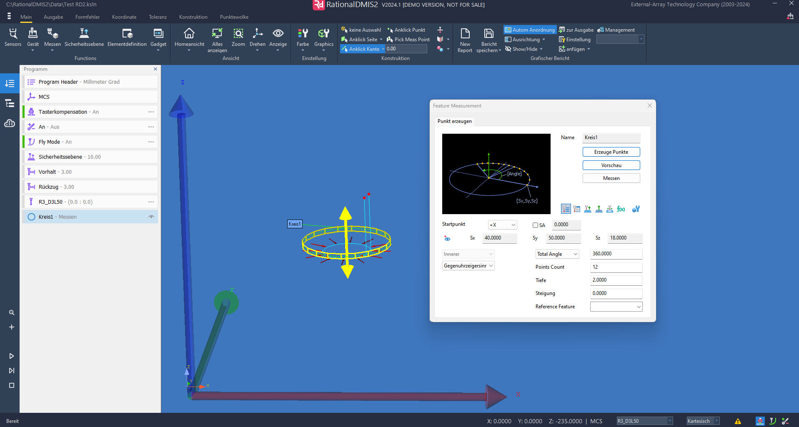Toggle Autom Anordnung

(530, 30)
